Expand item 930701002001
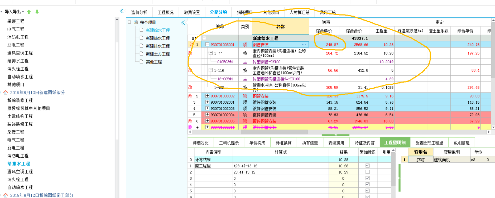The image size is (495, 198). [x=207, y=102]
